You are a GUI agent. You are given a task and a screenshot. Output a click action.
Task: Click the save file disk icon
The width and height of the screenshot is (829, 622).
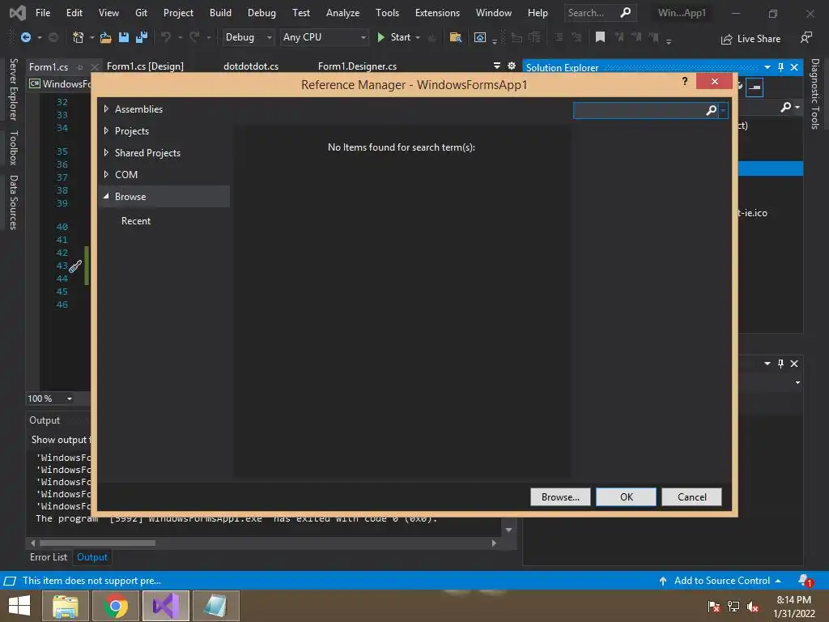pyautogui.click(x=124, y=37)
